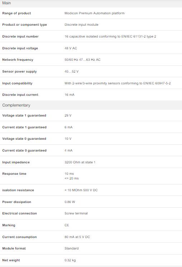
Task: Click the Input compatibility description text
Action: point(118,83)
